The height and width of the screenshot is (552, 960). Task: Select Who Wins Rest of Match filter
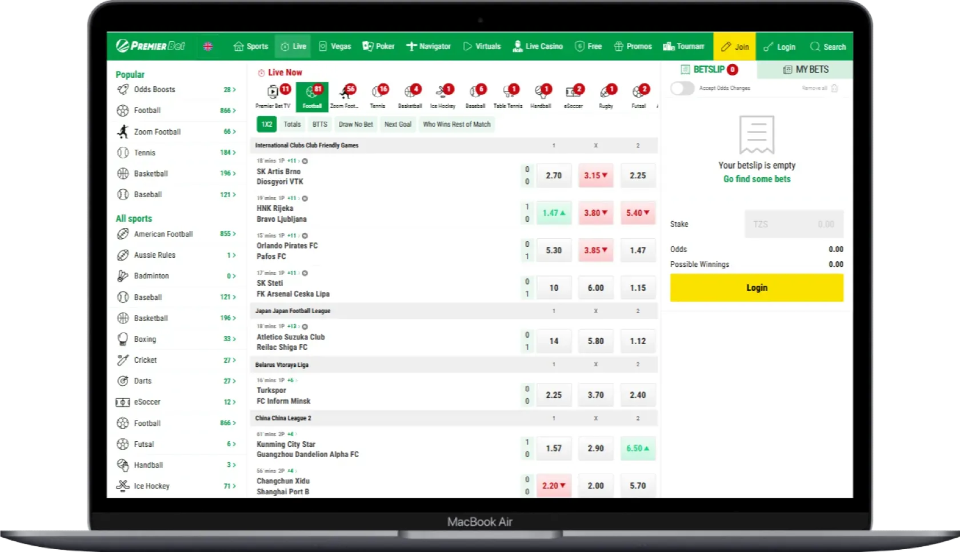(457, 124)
